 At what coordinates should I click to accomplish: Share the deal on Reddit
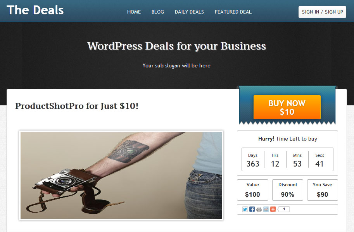266,209
